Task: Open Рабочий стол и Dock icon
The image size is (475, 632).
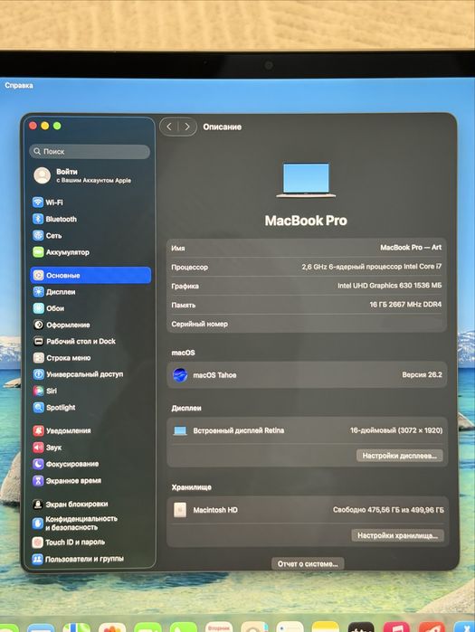Action: point(38,342)
